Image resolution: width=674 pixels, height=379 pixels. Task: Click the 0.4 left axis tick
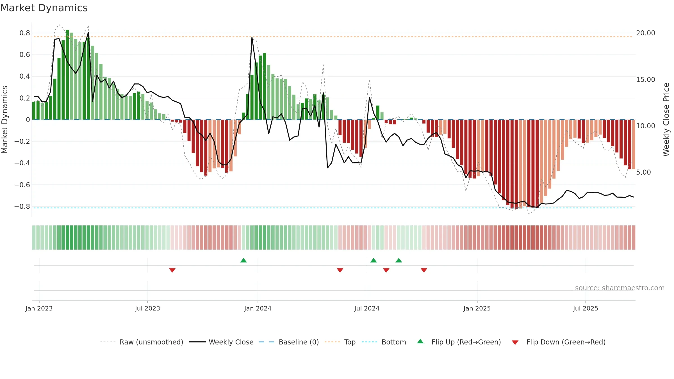click(25, 76)
